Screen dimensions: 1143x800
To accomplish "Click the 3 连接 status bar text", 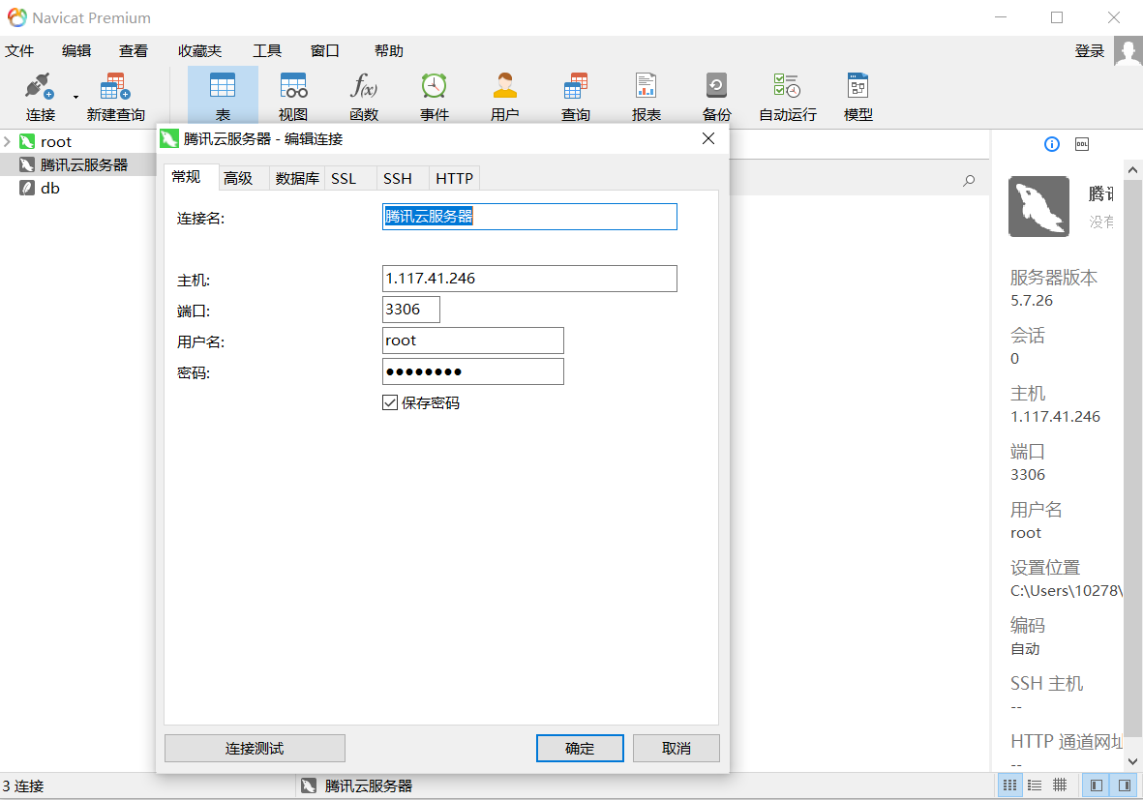I will tap(22, 786).
